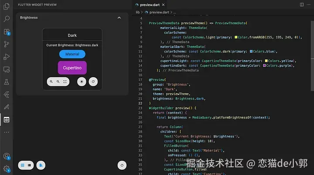Click the editor vertical scrollbar thumb

pyautogui.click(x=312, y=56)
